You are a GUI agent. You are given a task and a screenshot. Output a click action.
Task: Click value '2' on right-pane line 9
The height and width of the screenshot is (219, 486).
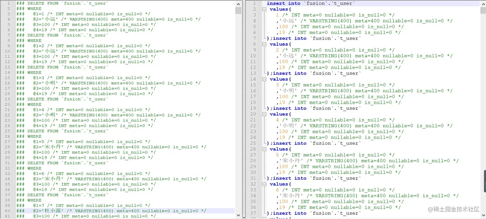click(277, 50)
